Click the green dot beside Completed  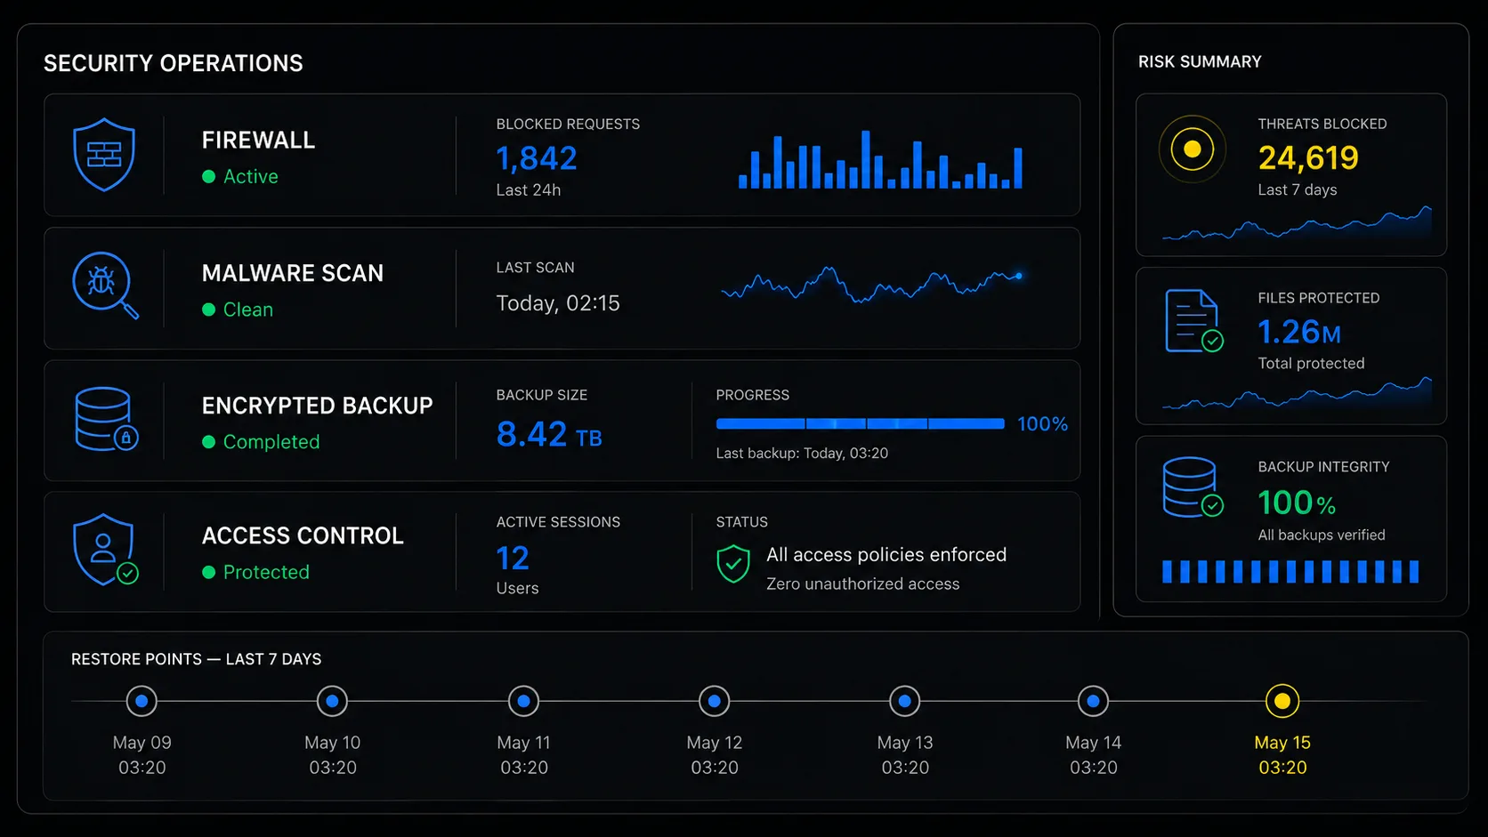pyautogui.click(x=209, y=442)
